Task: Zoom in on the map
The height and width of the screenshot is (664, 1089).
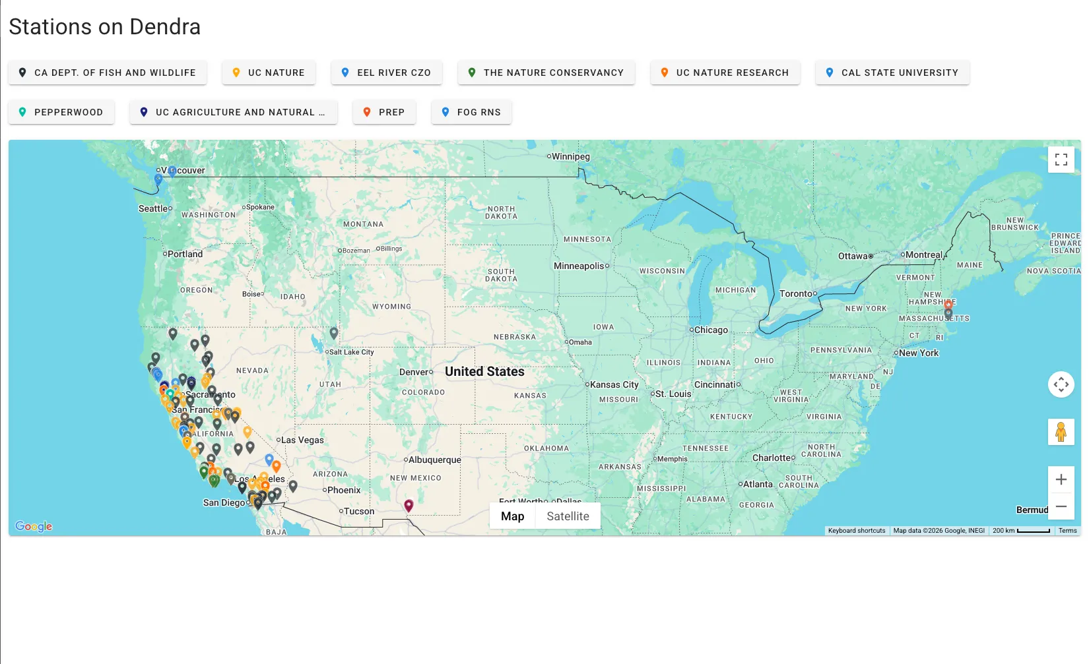Action: point(1061,479)
